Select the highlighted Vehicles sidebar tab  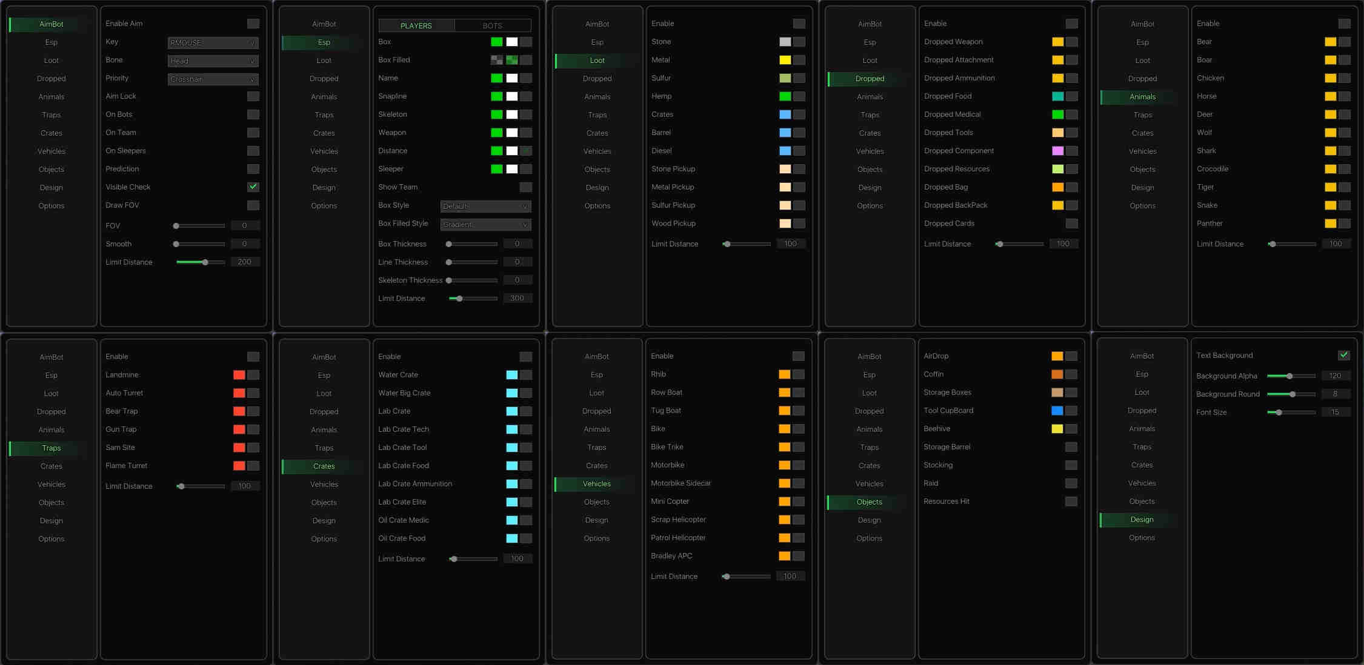click(x=597, y=484)
